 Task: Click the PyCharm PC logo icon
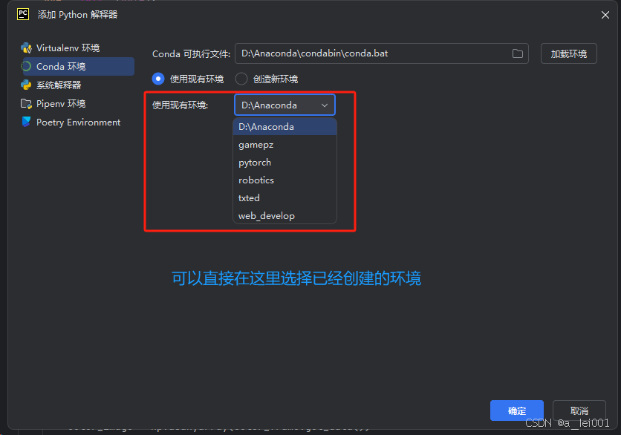pos(23,14)
